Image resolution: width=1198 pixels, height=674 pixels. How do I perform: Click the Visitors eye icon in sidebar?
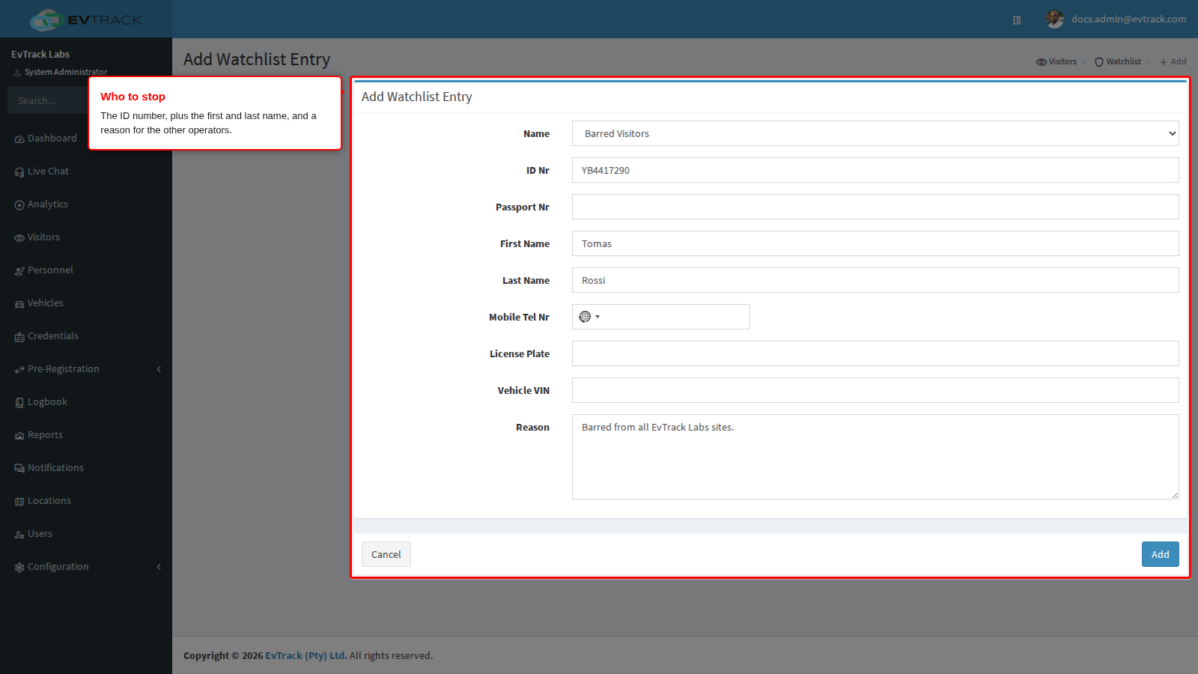pyautogui.click(x=19, y=238)
